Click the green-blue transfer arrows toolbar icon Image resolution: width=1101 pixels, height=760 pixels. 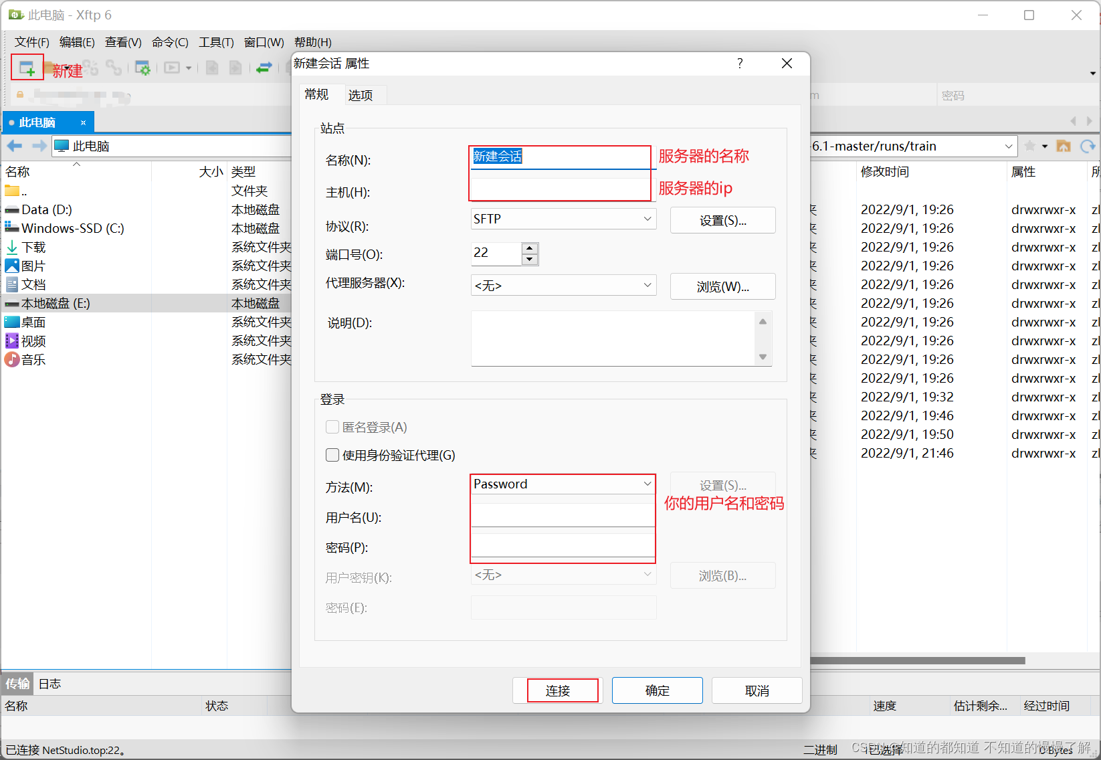pos(264,68)
